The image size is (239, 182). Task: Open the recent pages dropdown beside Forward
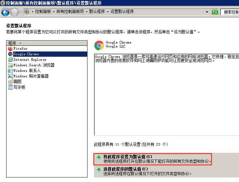[21, 12]
